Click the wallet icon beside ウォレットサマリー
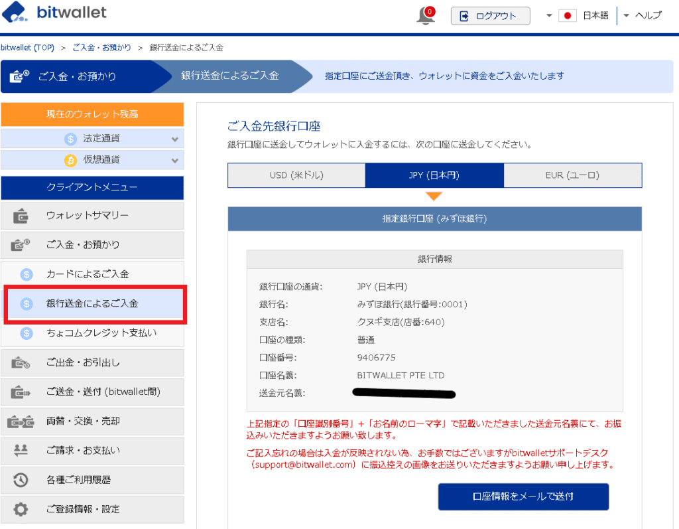Viewport: 679px width, 529px height. (21, 216)
